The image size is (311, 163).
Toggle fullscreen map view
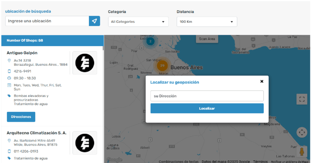pos(302,99)
